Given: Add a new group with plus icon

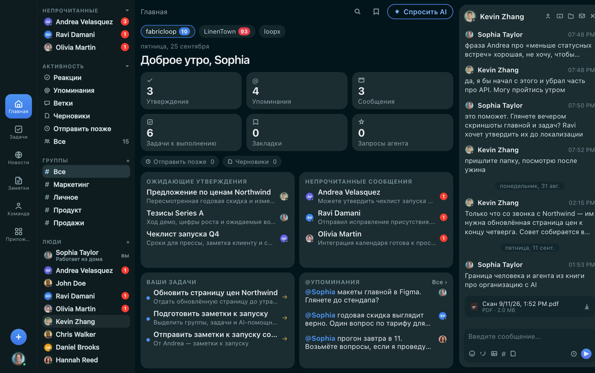Looking at the screenshot, I should 128,160.
